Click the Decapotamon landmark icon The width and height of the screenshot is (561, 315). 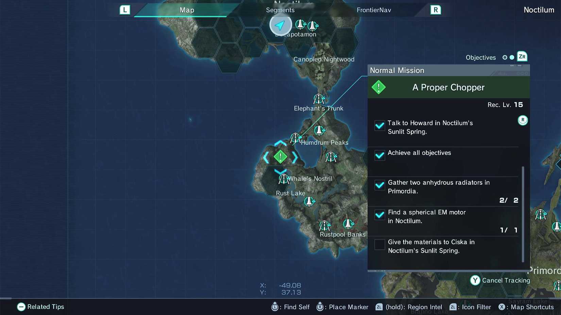[x=301, y=24]
